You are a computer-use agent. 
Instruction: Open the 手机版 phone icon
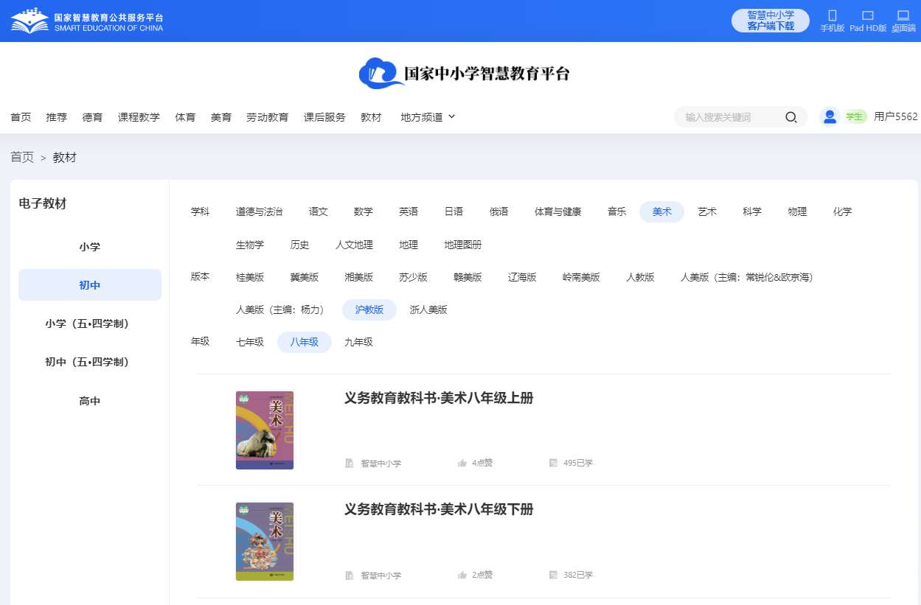[833, 15]
